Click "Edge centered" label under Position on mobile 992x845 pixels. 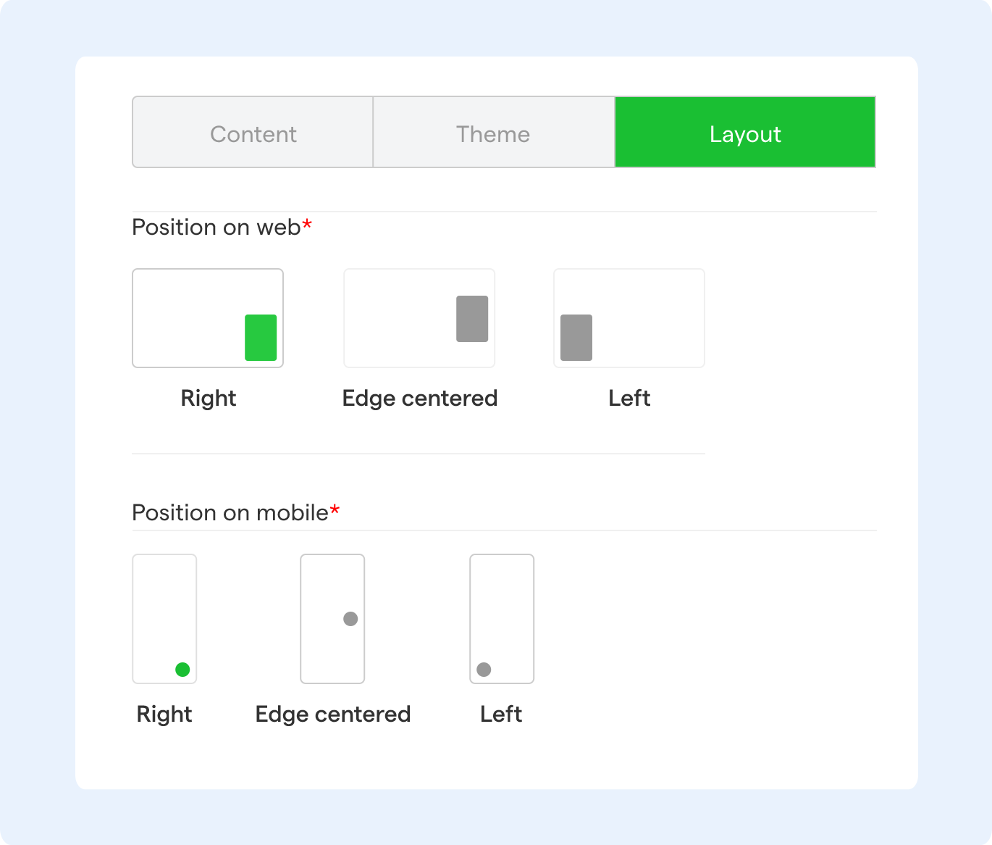pos(333,714)
